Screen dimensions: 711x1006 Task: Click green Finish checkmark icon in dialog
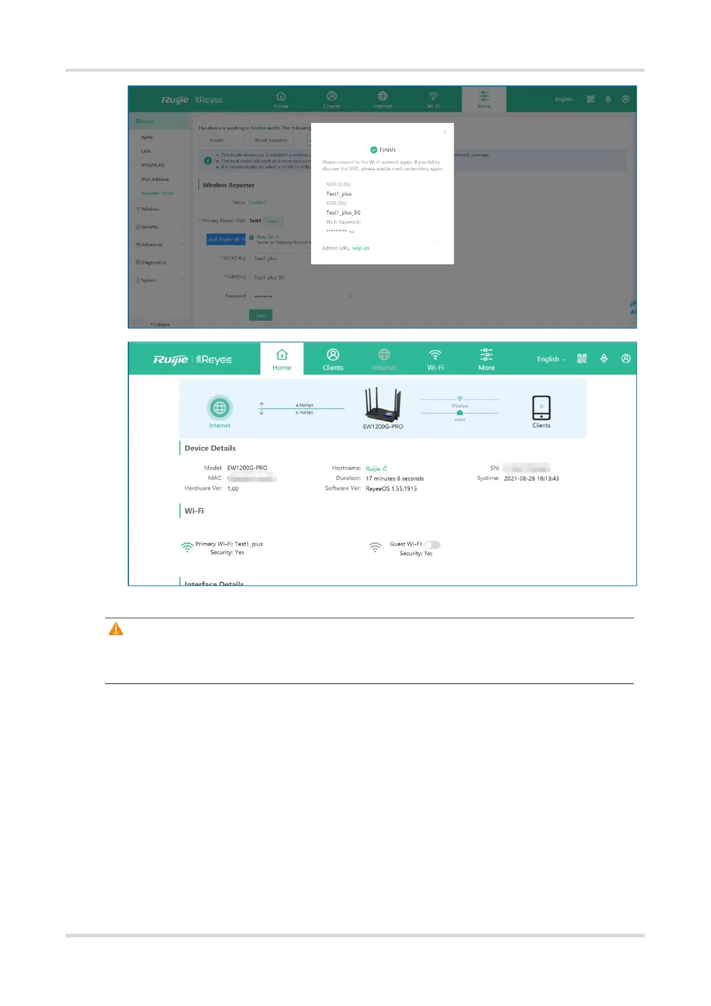tap(374, 150)
